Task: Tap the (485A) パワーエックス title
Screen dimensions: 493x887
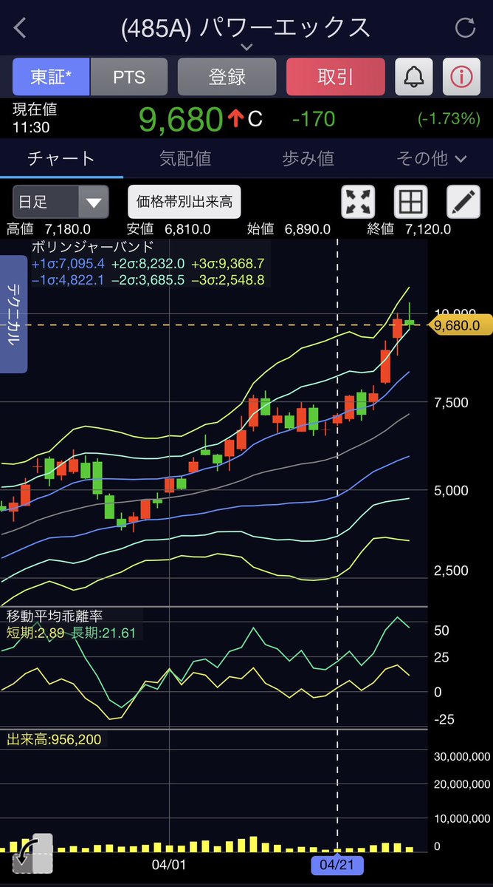Action: [x=246, y=27]
